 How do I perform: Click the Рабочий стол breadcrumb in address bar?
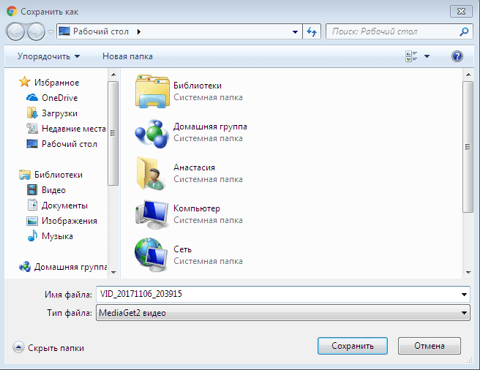[101, 31]
